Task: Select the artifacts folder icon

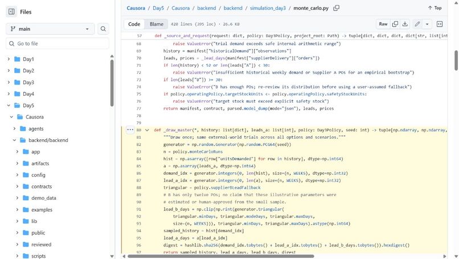Action: (x=26, y=163)
